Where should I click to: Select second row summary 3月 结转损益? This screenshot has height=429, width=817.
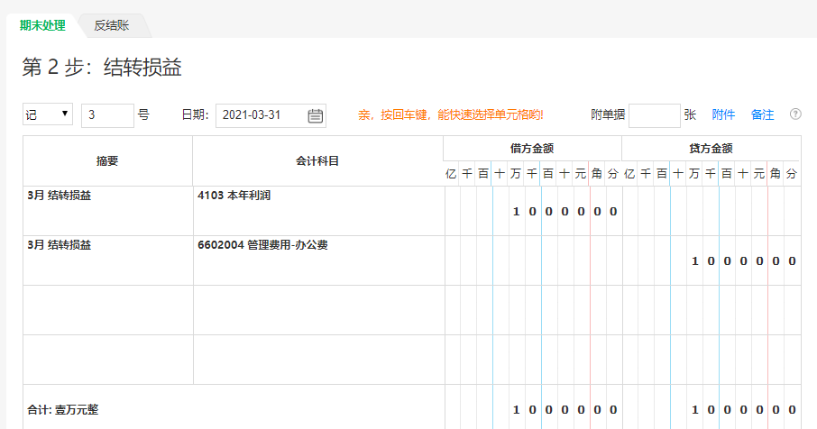(108, 260)
